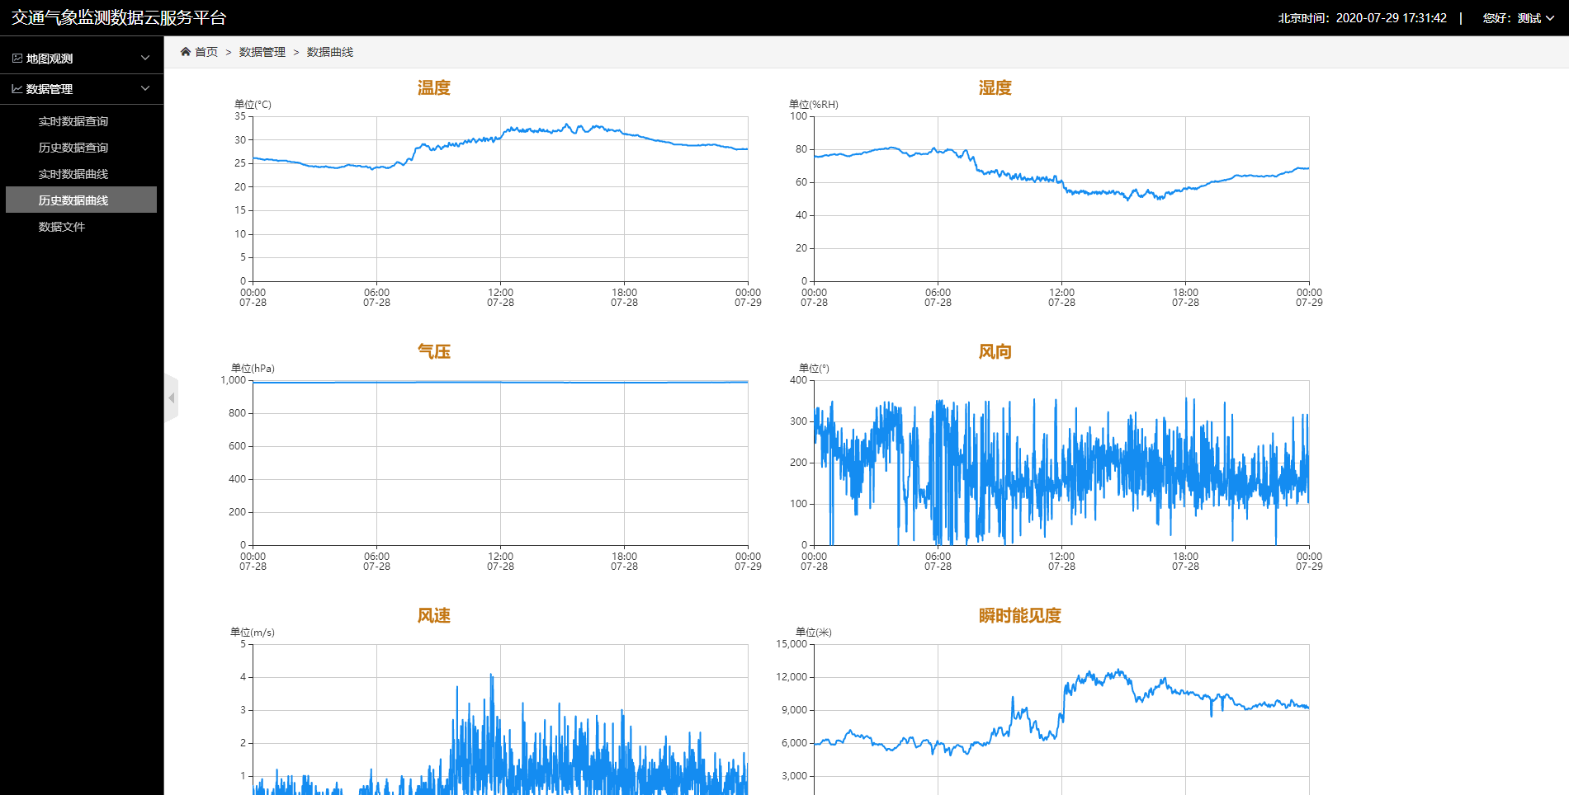This screenshot has height=795, width=1569.
Task: Open the user 测试 dropdown arrow
Action: click(x=1550, y=18)
